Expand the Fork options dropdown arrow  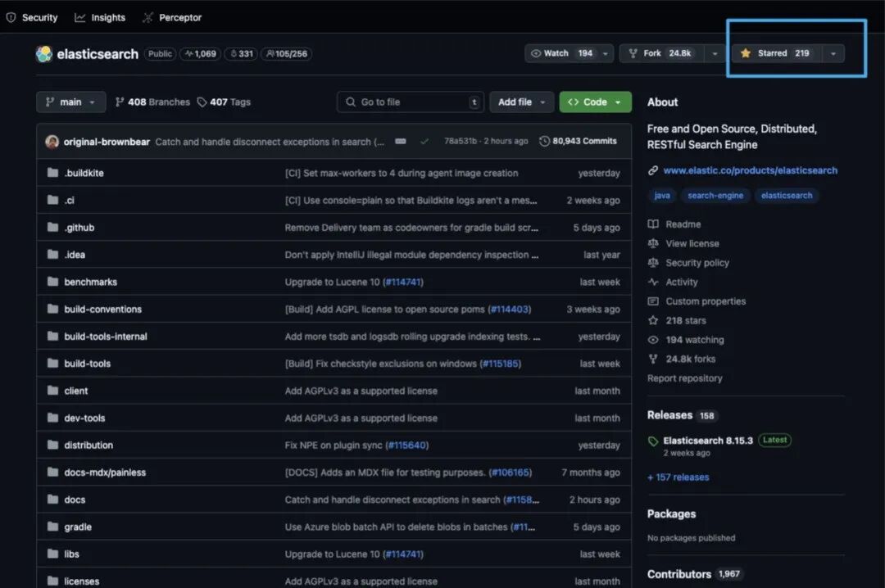[x=715, y=53]
